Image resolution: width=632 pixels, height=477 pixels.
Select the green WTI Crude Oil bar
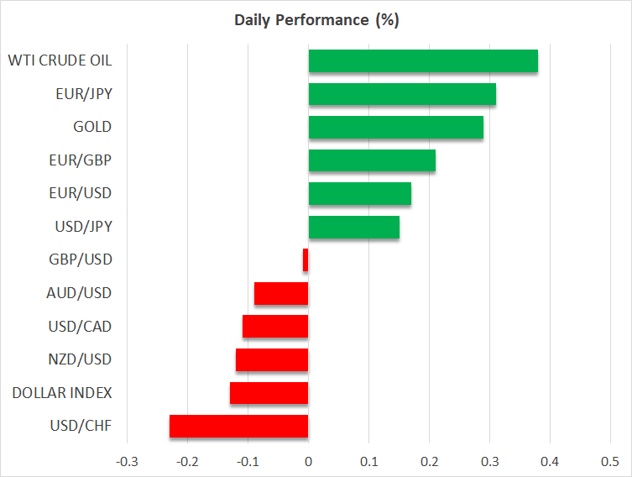pyautogui.click(x=423, y=61)
